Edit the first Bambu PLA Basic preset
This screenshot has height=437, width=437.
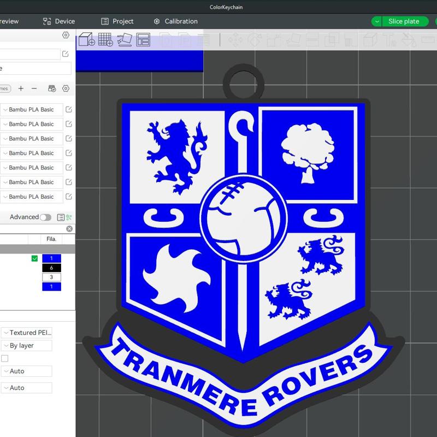[69, 109]
